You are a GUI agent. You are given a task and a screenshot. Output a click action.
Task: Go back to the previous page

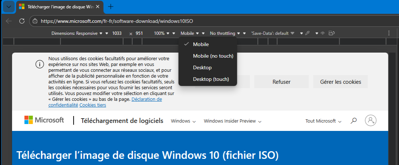pyautogui.click(x=9, y=21)
